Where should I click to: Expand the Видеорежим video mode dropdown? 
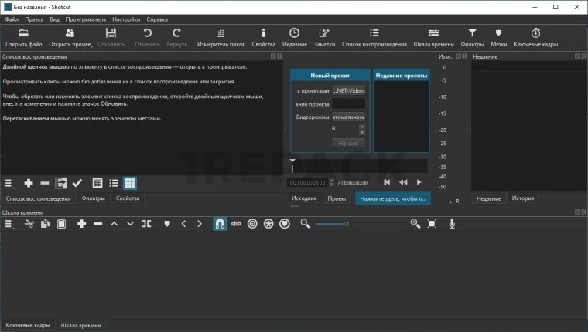click(x=348, y=117)
